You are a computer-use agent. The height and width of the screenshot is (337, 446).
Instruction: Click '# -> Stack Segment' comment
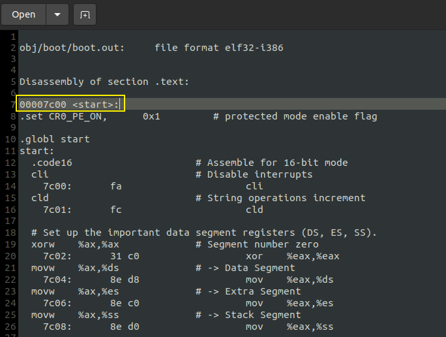point(248,315)
